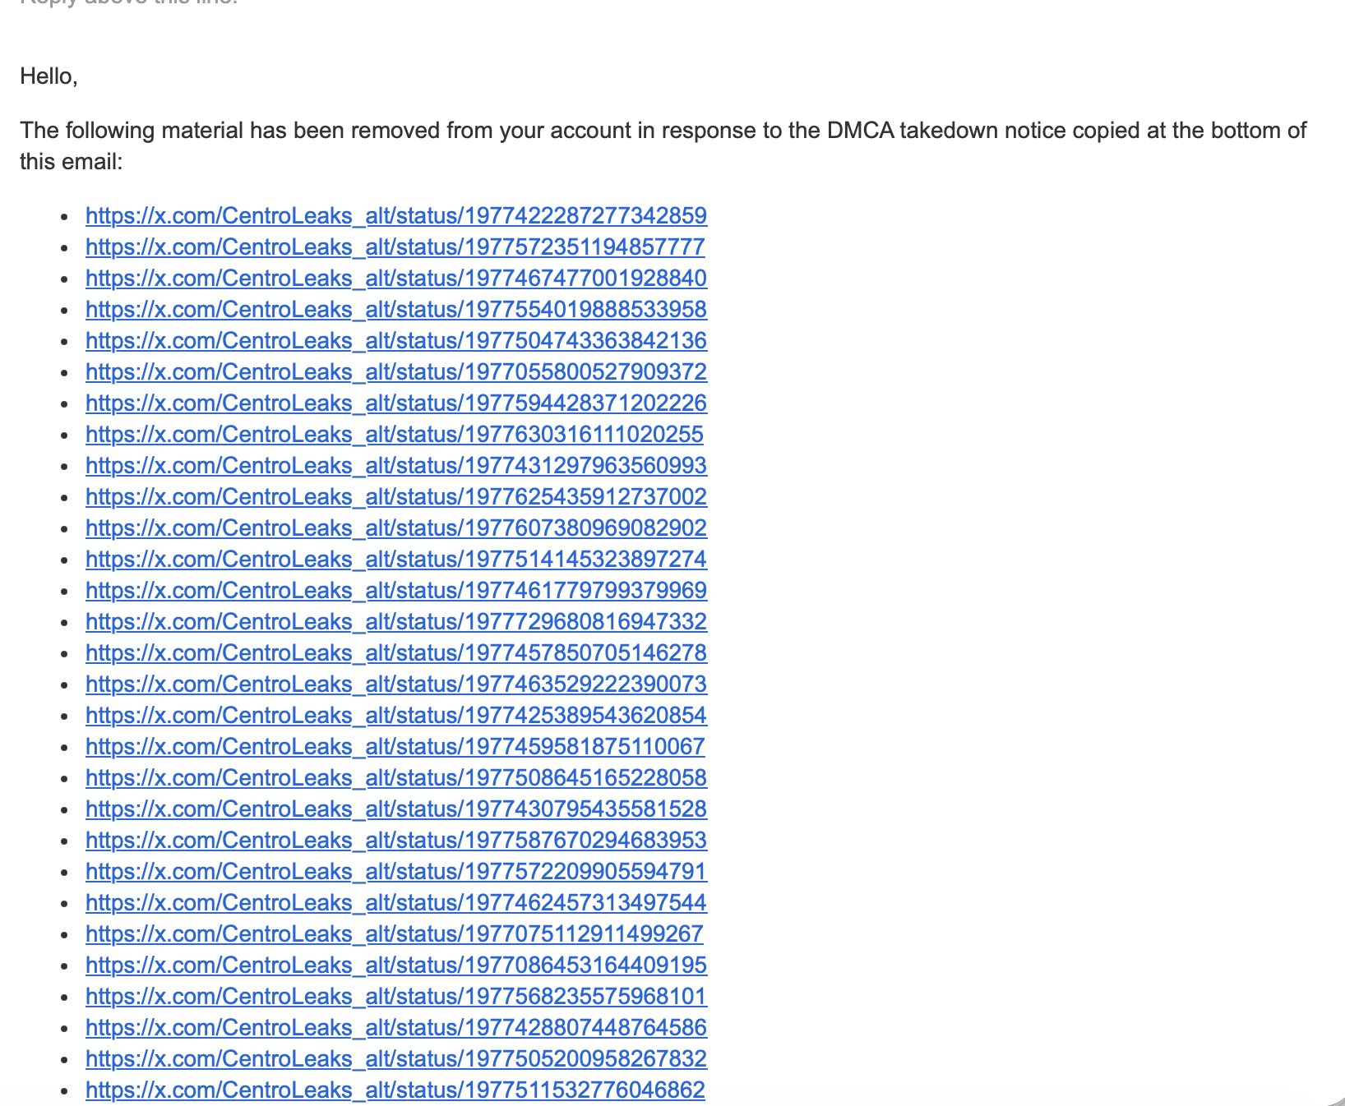This screenshot has height=1106, width=1345.
Task: Open link ending in 1977055800527909372
Action: coord(396,372)
